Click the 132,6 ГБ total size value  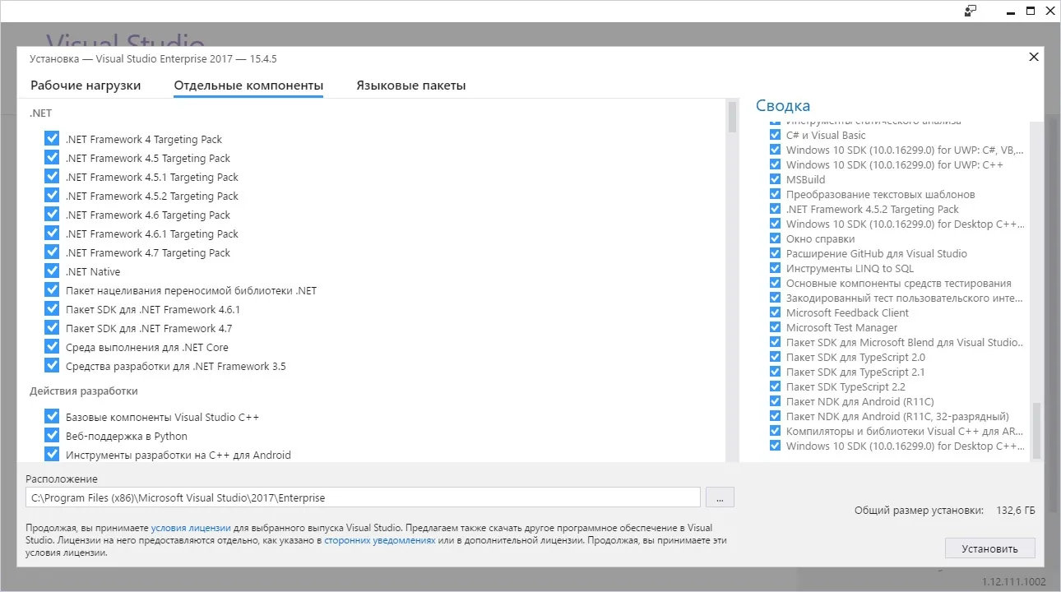coord(1016,511)
